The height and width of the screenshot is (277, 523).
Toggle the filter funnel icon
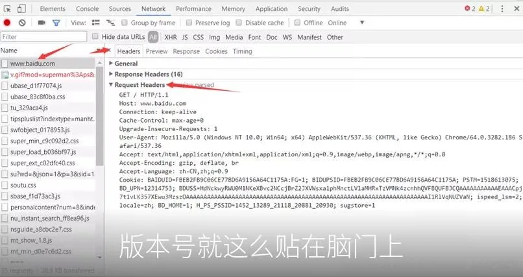coord(56,23)
